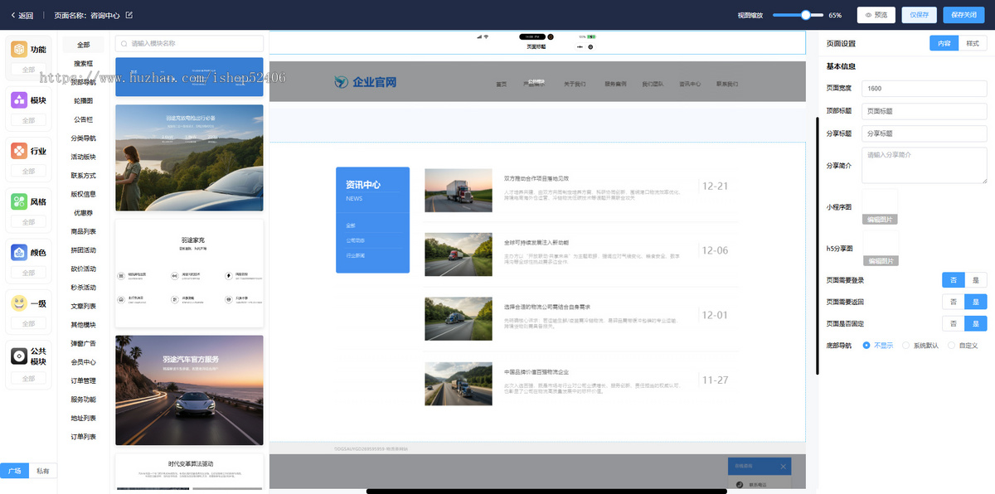Screen dimensions: 995x494
Task: Switch to the 样式 tab
Action: pos(972,43)
